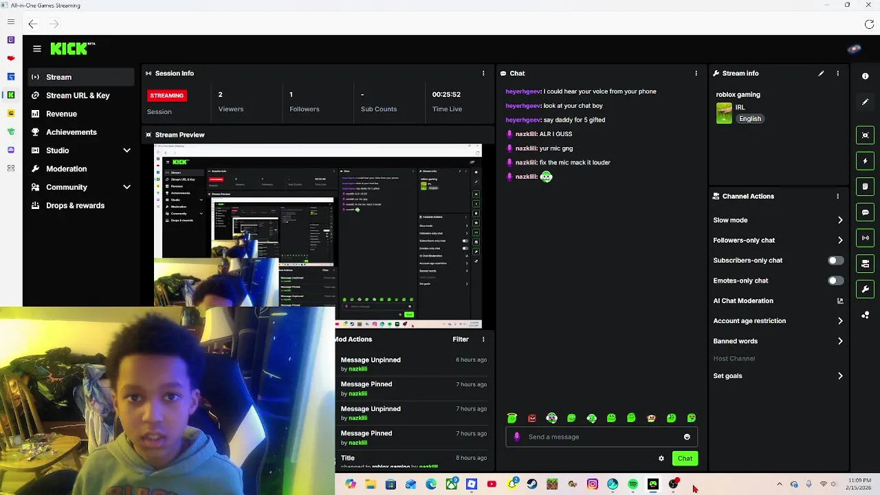Screen dimensions: 880x495
Task: Toggle the chat bubble widget icon in the right sidebar
Action: pyautogui.click(x=866, y=212)
